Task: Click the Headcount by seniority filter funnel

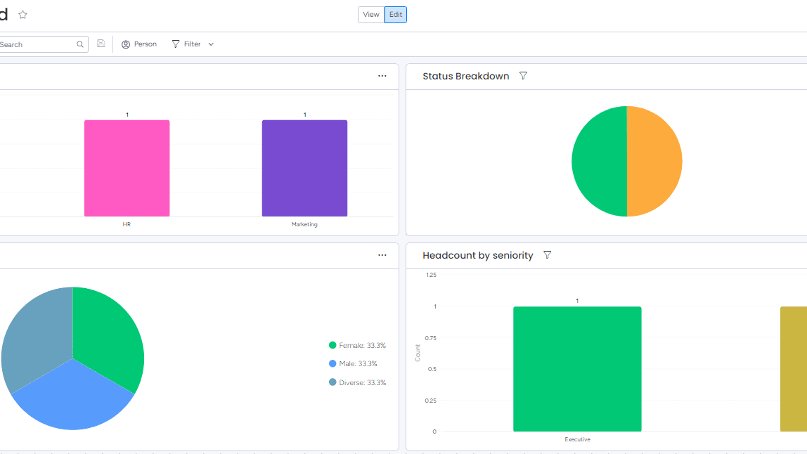Action: click(x=547, y=255)
